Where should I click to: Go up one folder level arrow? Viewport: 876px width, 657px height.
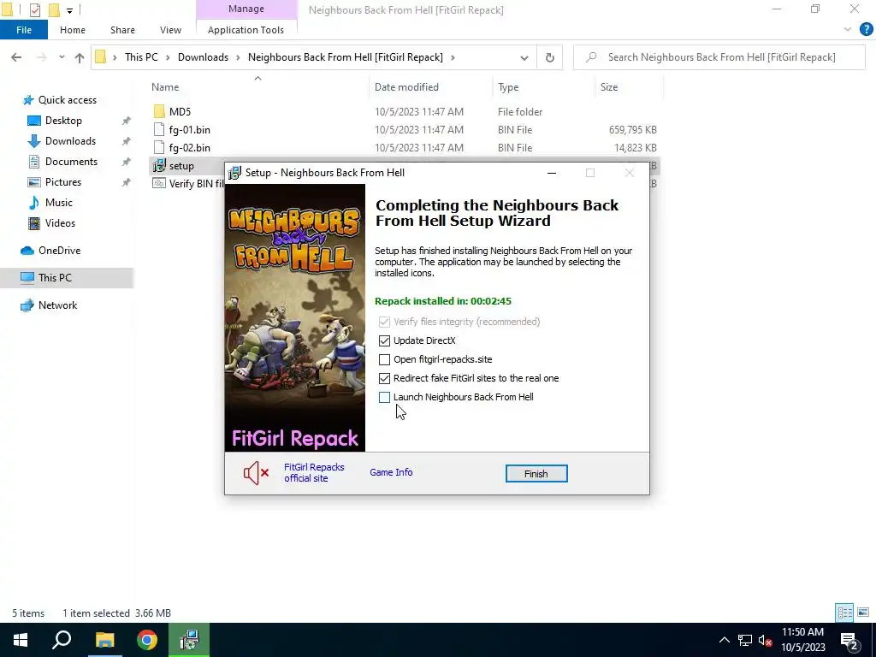pyautogui.click(x=80, y=57)
